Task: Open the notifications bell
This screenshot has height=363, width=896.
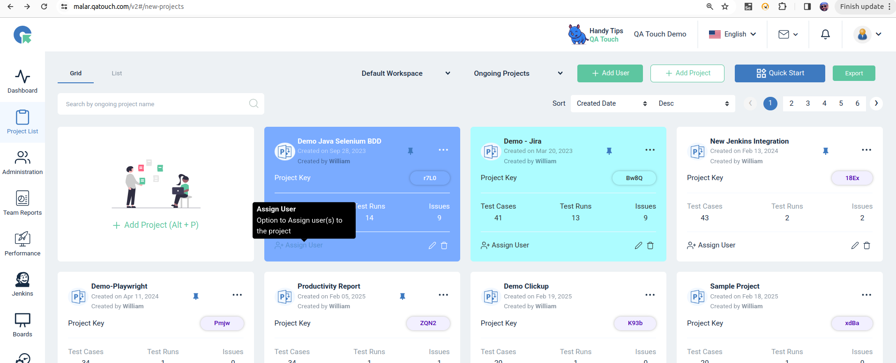Action: [x=825, y=34]
